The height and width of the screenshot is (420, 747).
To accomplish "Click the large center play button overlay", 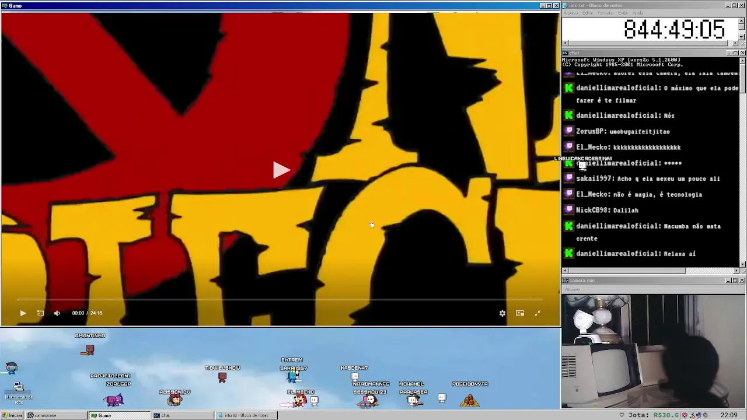I will (281, 170).
